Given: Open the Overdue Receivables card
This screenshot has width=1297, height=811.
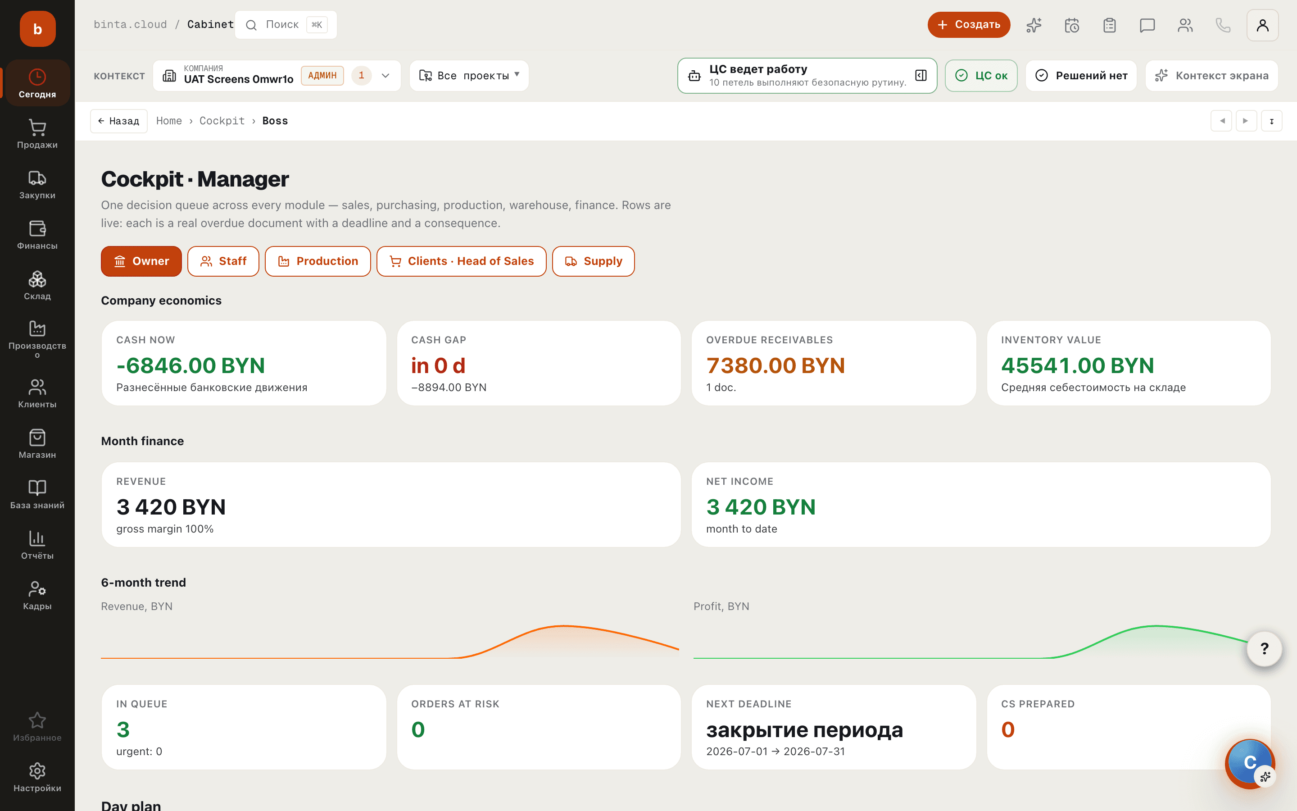Looking at the screenshot, I should (x=834, y=363).
